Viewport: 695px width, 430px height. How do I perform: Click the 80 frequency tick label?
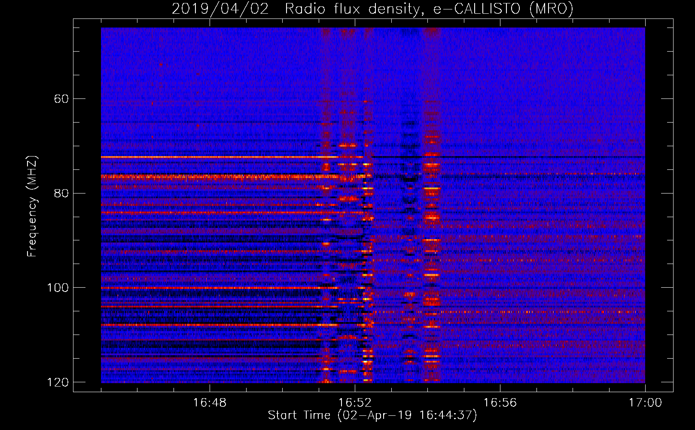tap(61, 193)
